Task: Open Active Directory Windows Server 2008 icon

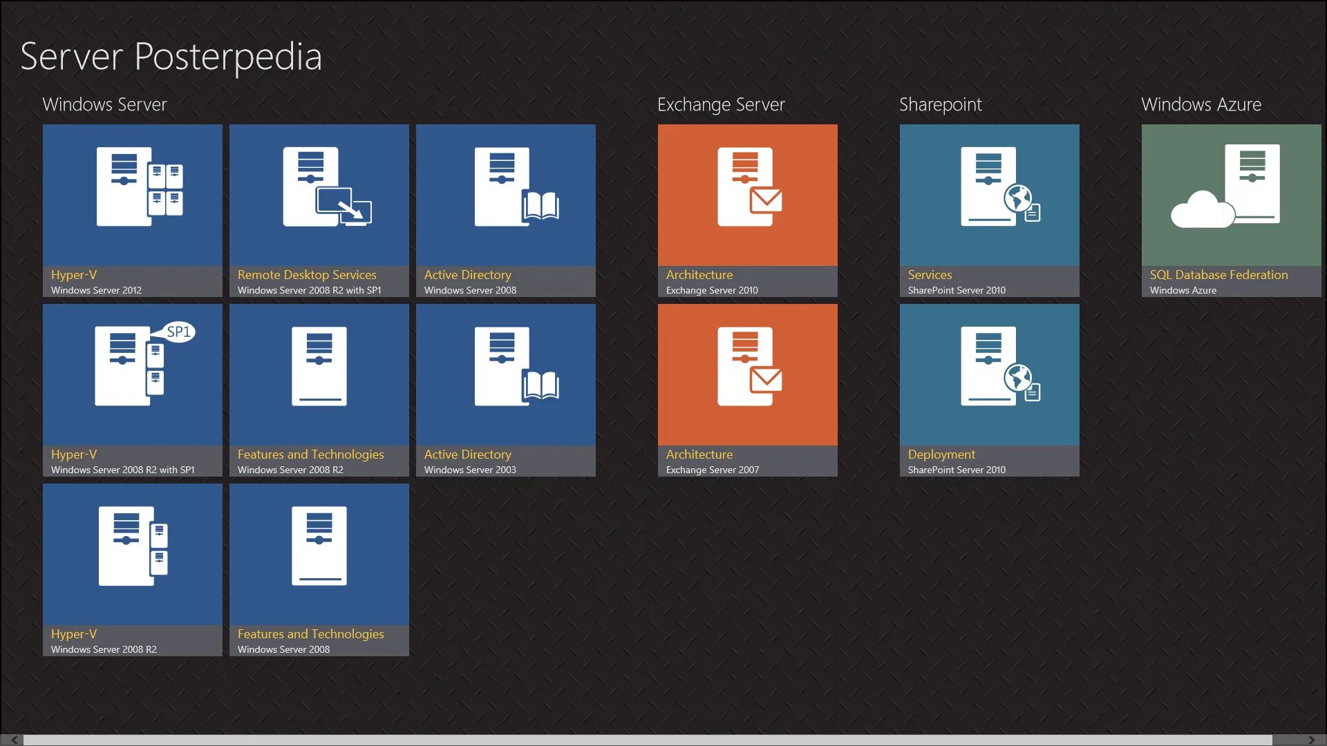Action: [516, 186]
